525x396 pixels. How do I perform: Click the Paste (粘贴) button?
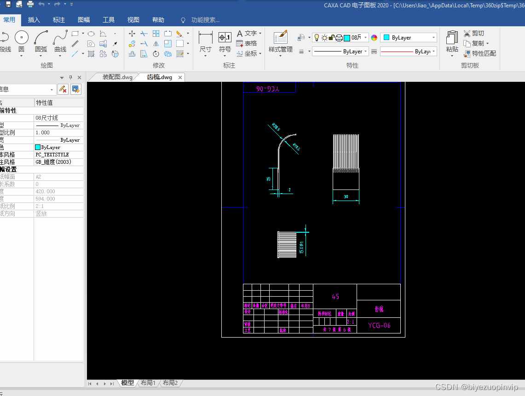452,41
